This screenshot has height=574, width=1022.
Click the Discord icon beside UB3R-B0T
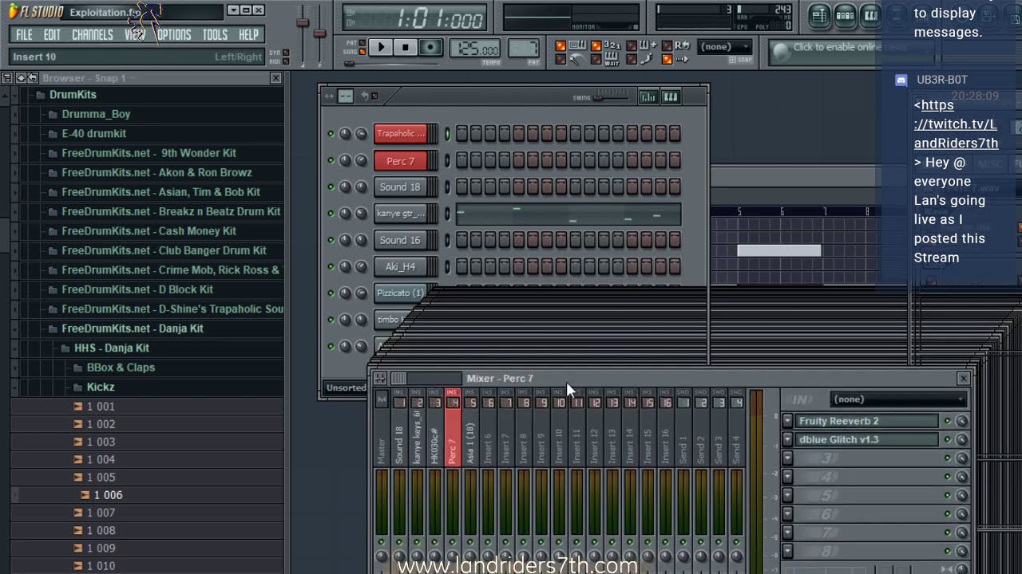coord(901,80)
